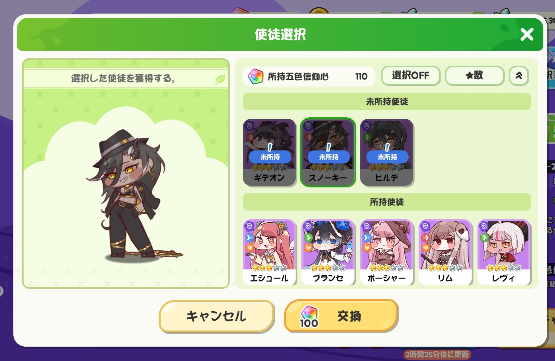
Task: Choose the ヒルデ apostle card
Action: 387,152
